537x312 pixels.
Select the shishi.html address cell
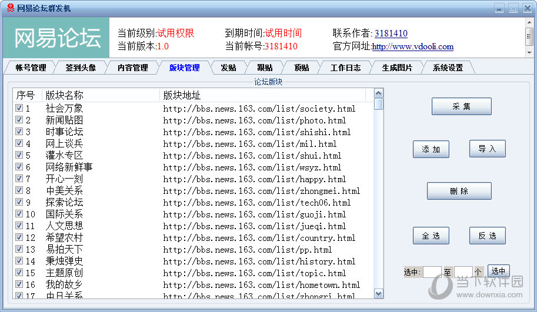[x=257, y=132]
